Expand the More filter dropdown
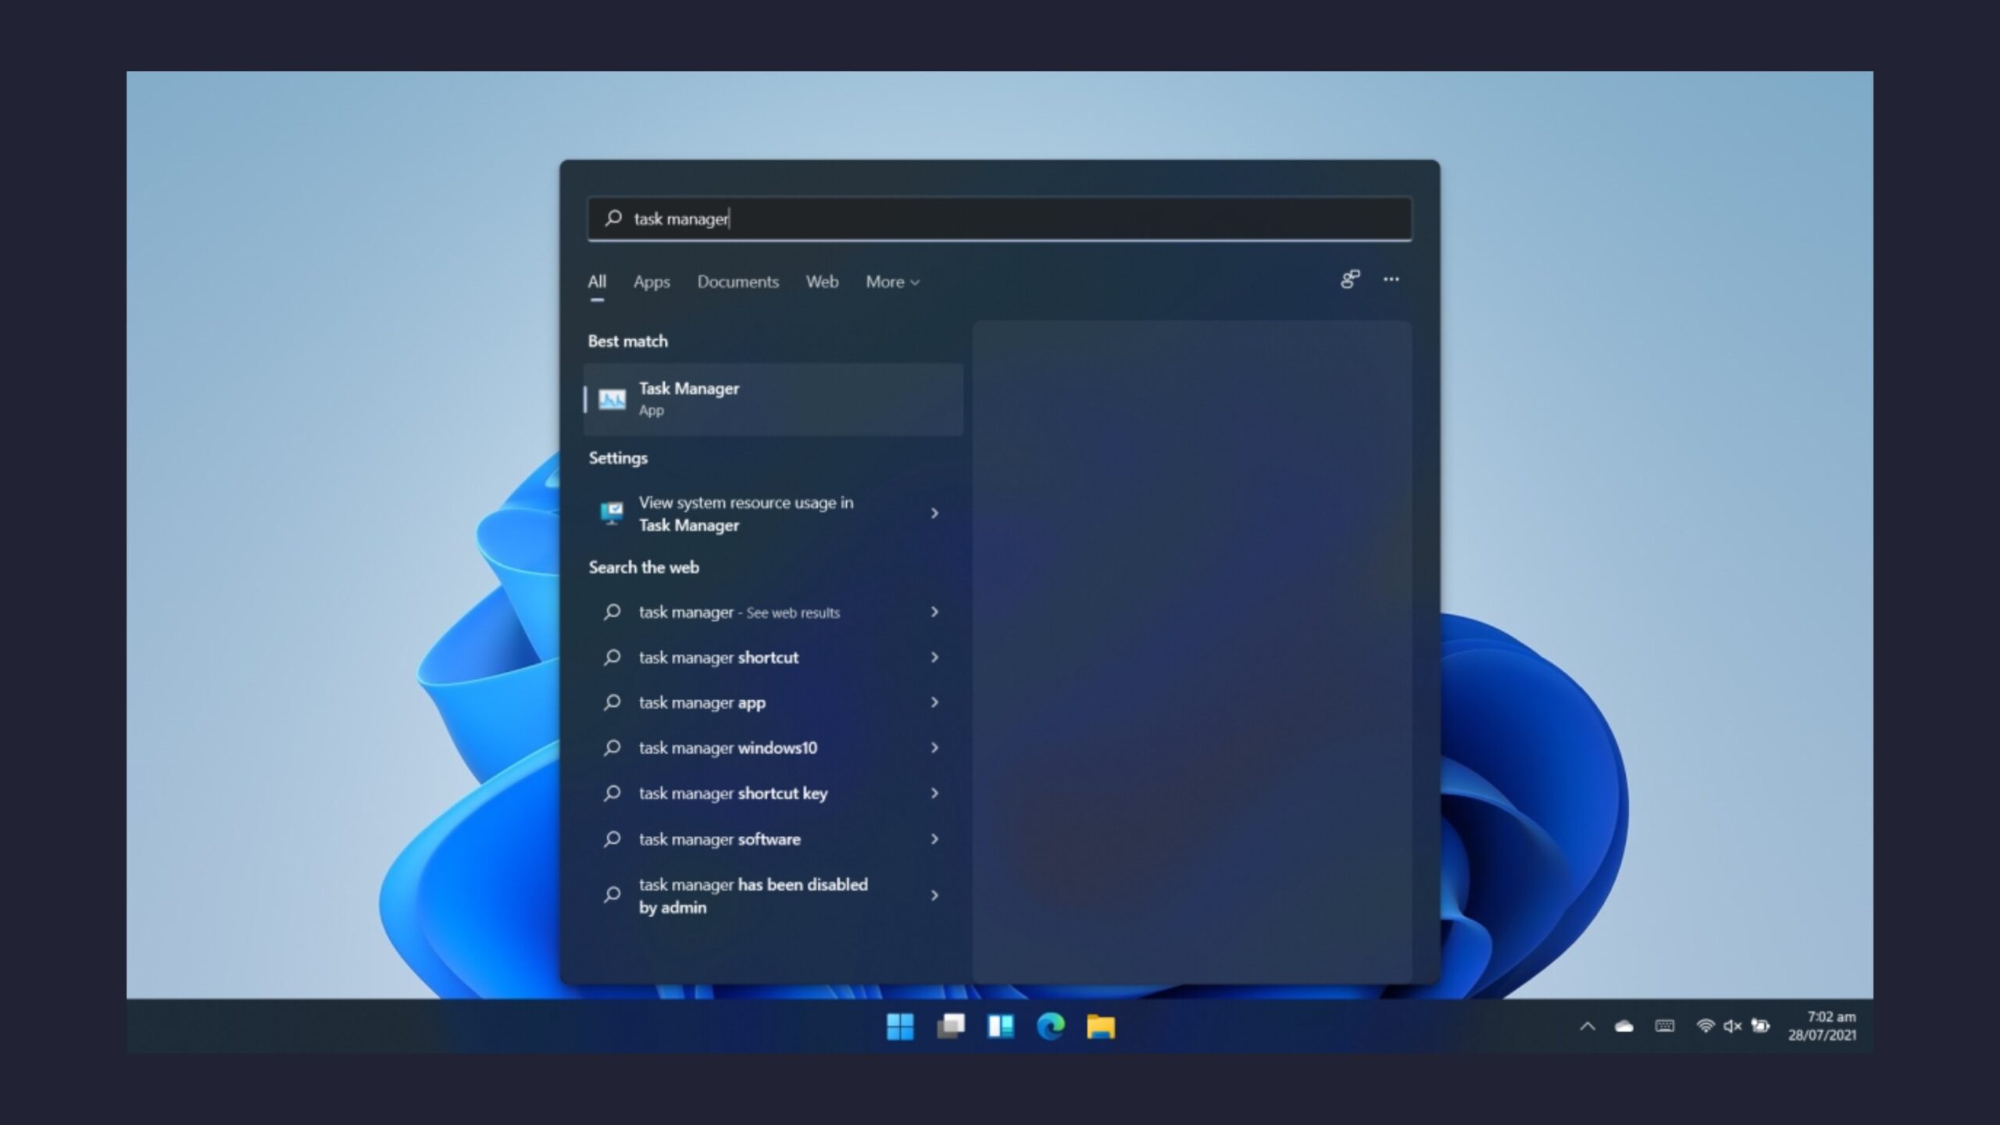This screenshot has width=2000, height=1125. [x=893, y=282]
